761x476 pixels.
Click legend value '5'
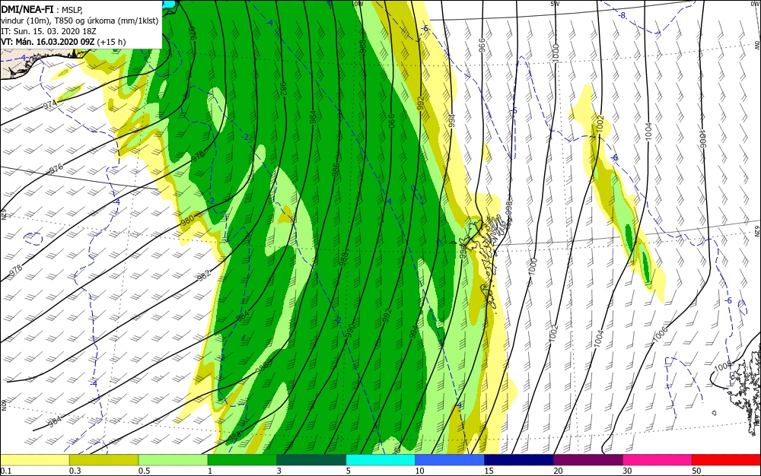coord(349,471)
